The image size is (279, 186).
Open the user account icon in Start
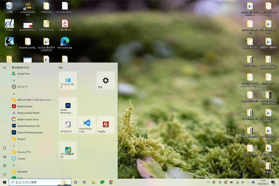click(5, 139)
